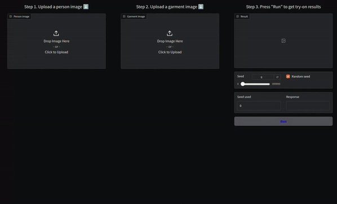The height and width of the screenshot is (204, 337).
Task: Reset the Seed value with reset icon
Action: pyautogui.click(x=277, y=77)
